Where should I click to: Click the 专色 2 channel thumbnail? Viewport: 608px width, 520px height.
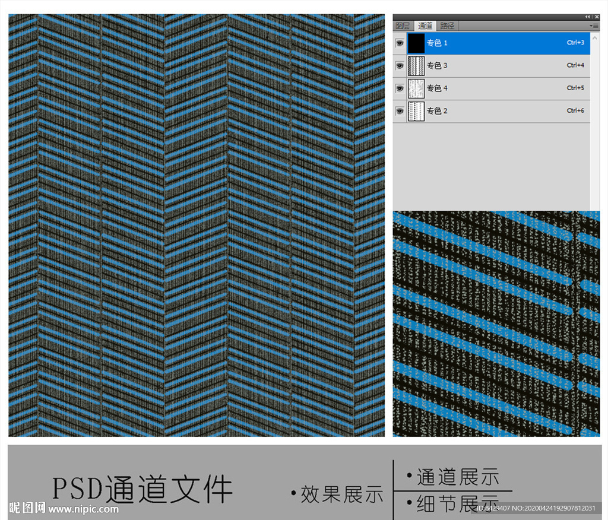click(416, 111)
